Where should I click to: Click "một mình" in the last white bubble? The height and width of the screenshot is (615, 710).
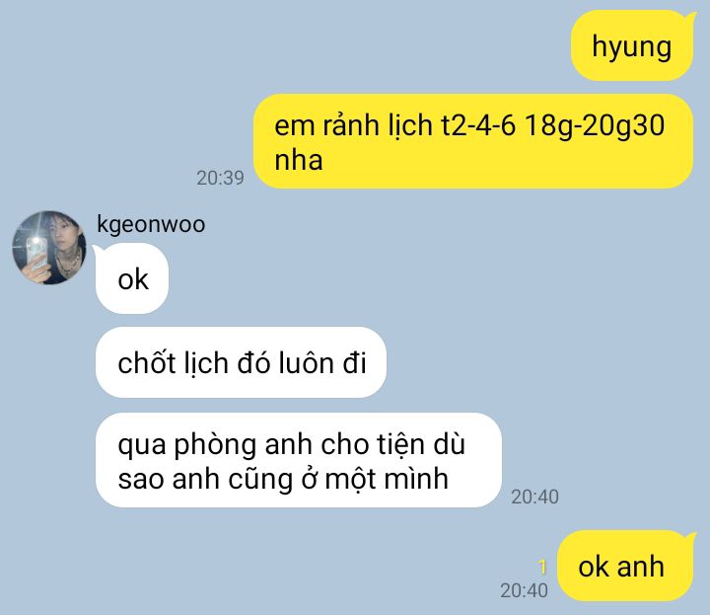387,479
